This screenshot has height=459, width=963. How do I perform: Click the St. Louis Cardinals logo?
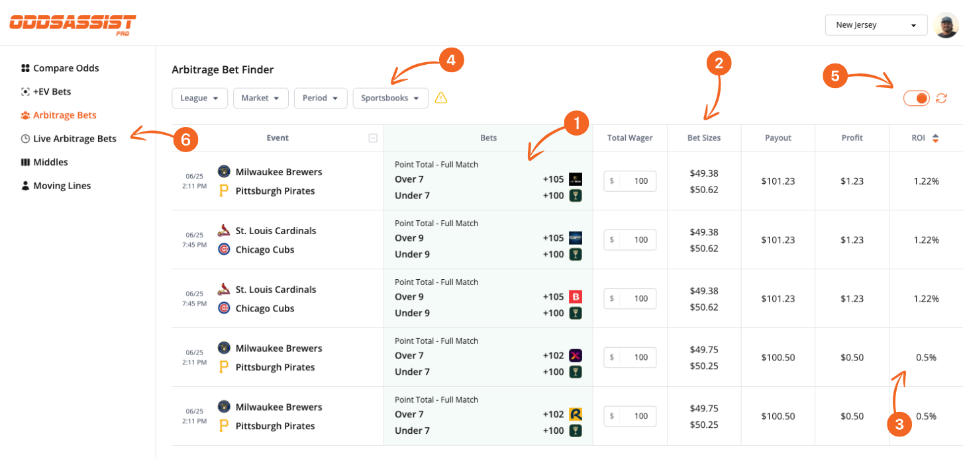pyautogui.click(x=223, y=230)
